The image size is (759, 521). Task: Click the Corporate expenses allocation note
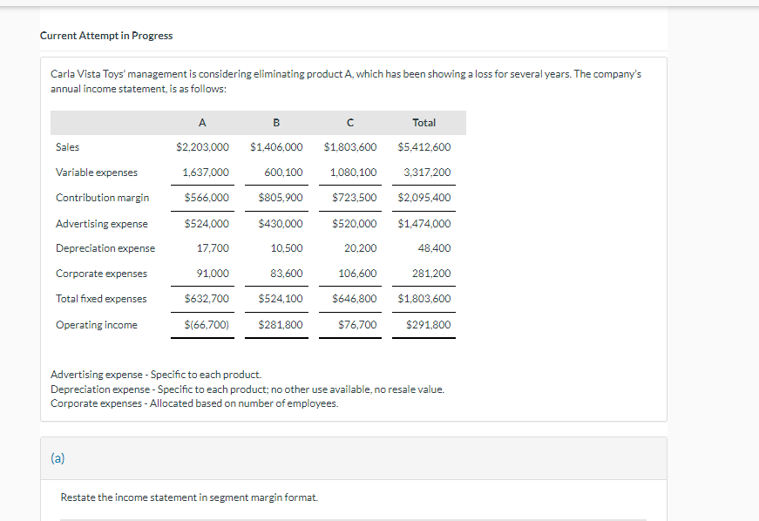coord(194,403)
